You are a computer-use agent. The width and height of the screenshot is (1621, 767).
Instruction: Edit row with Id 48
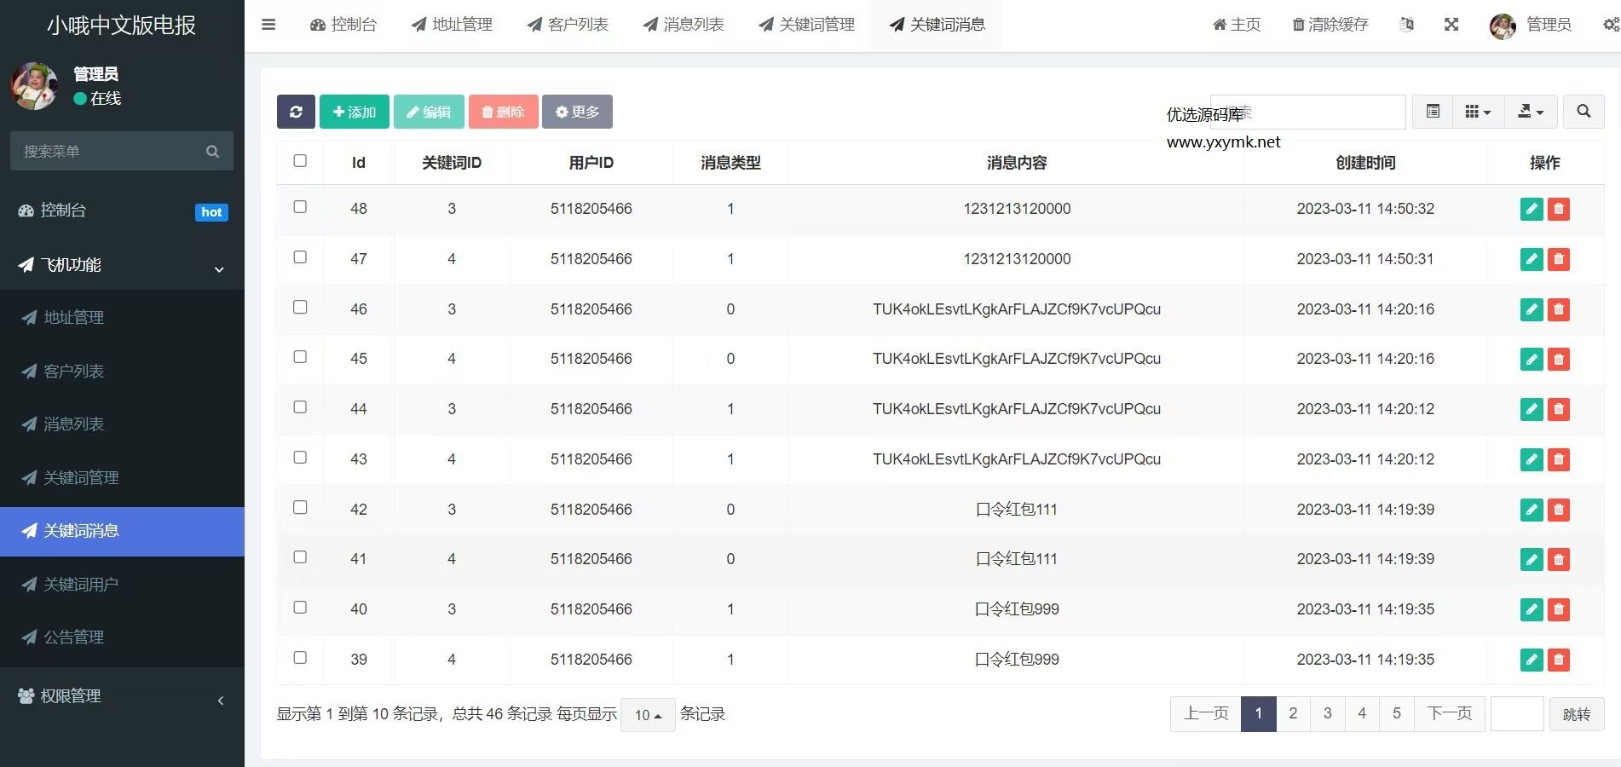pos(1532,209)
